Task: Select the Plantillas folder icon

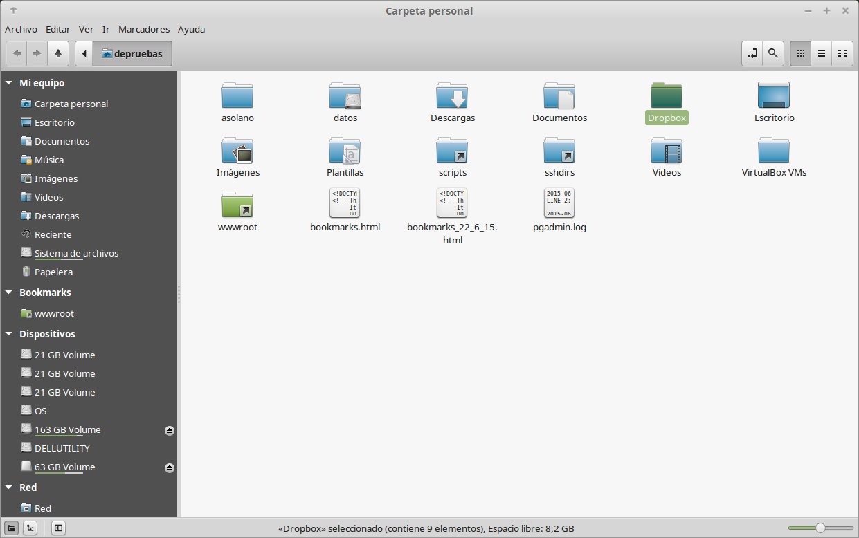Action: coord(345,150)
